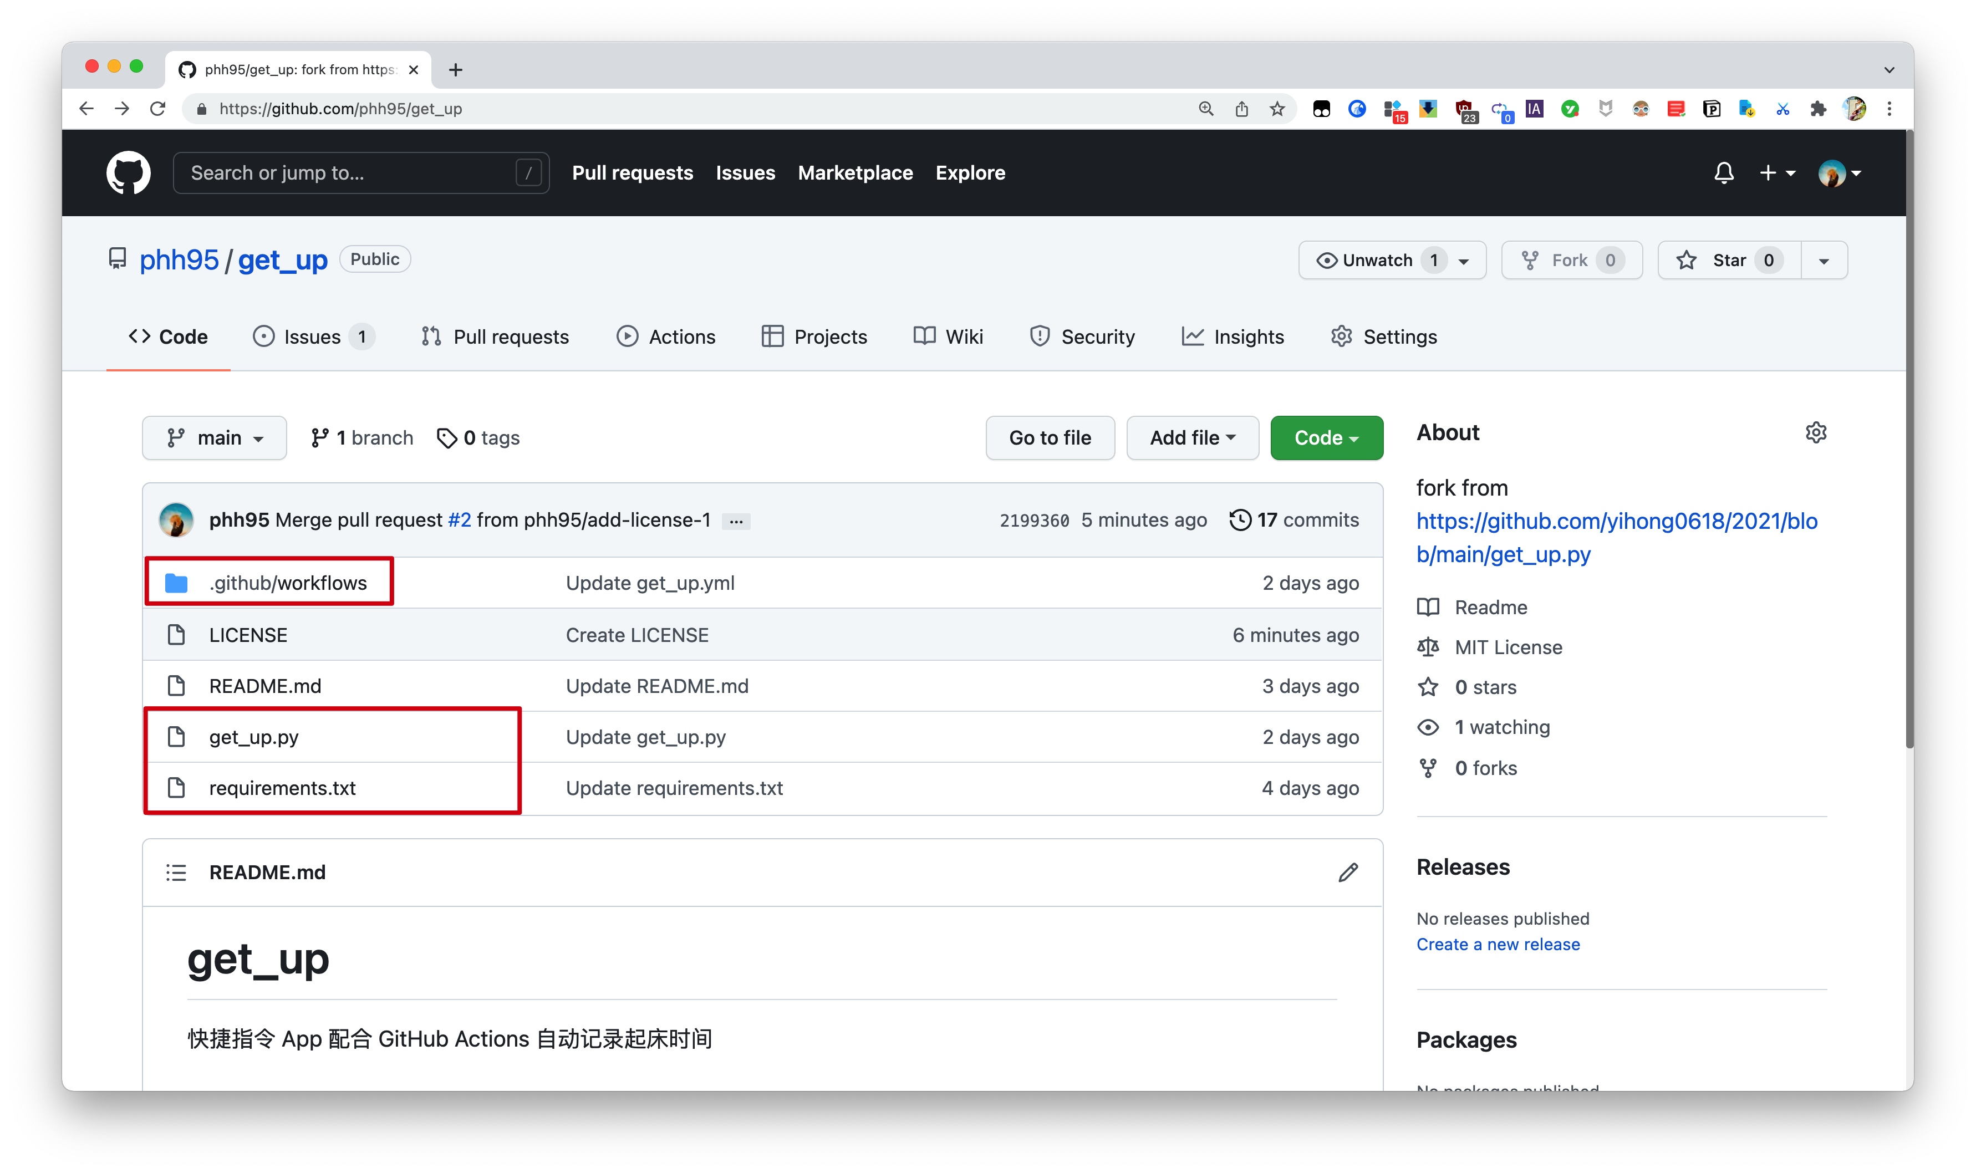Expand the Add file dropdown

(x=1192, y=438)
